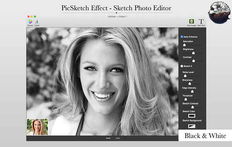
Task: Click the Edge Intensity slider handle
Action: point(192,91)
